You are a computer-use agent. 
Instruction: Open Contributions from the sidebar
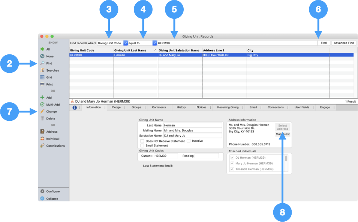42,145
